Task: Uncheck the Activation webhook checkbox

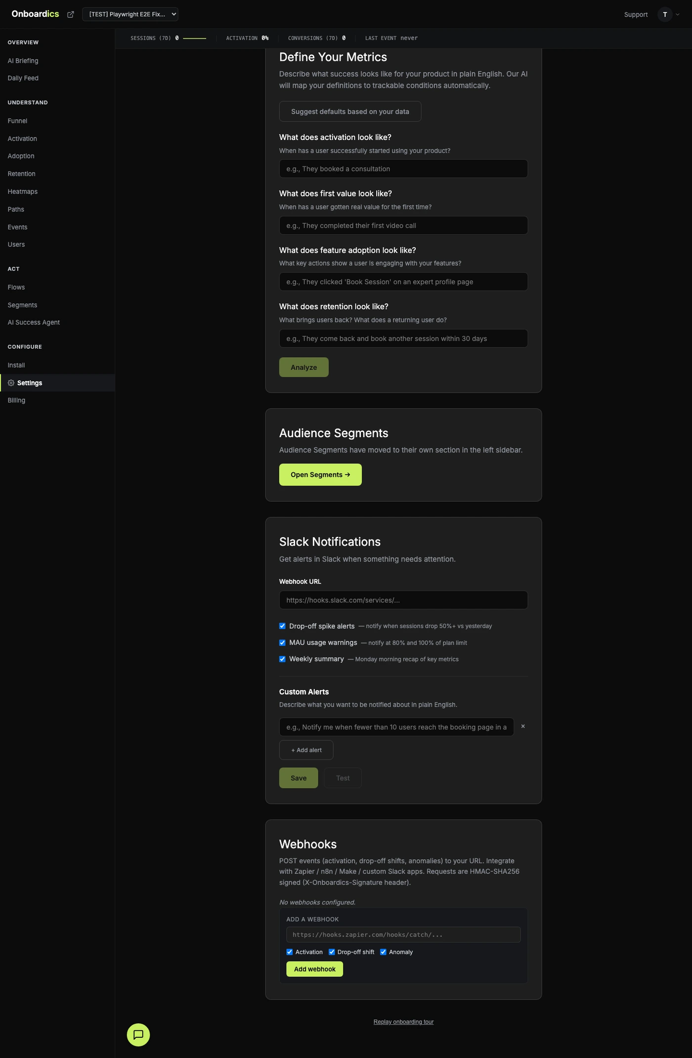Action: pyautogui.click(x=290, y=952)
